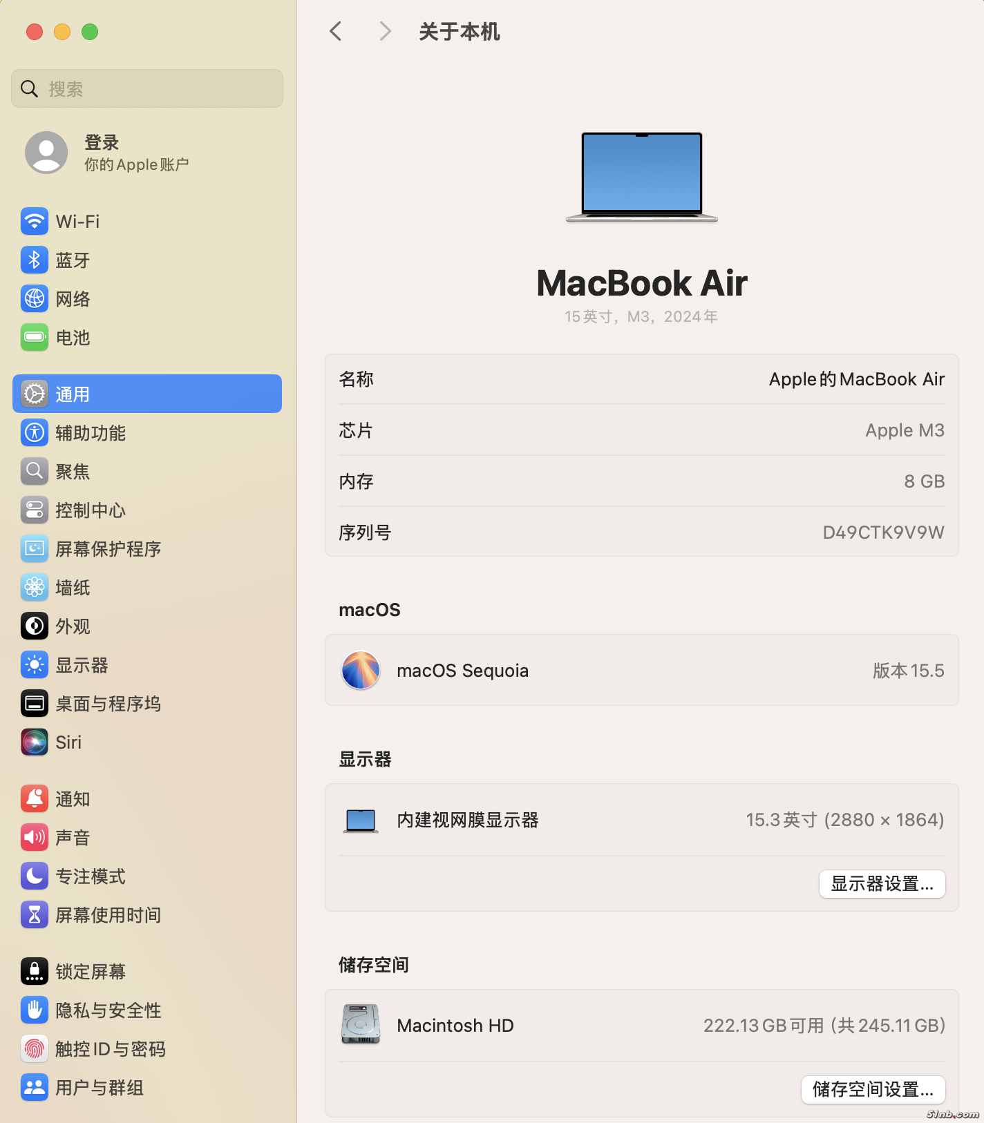Select the Lock Screen (锁定屏幕) icon
This screenshot has width=984, height=1123.
click(35, 972)
